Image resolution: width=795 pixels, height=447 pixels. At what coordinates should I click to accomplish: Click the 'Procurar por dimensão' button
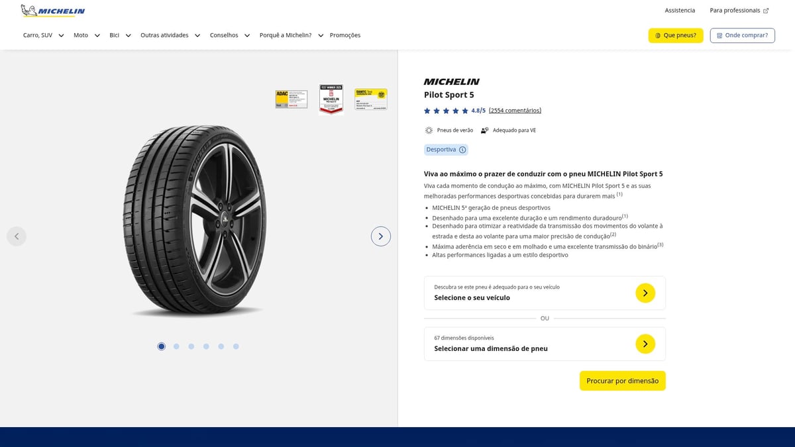coord(622,380)
